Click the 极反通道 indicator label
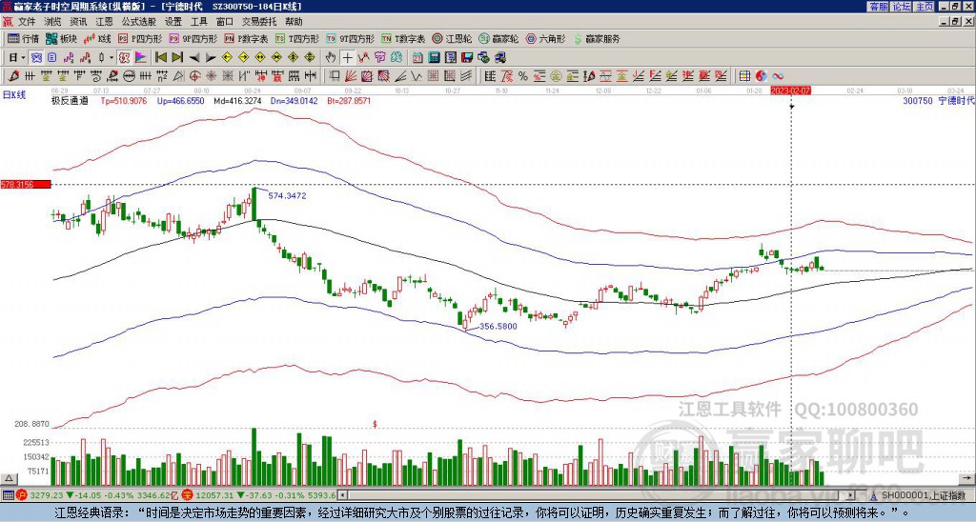The image size is (976, 522). 70,100
